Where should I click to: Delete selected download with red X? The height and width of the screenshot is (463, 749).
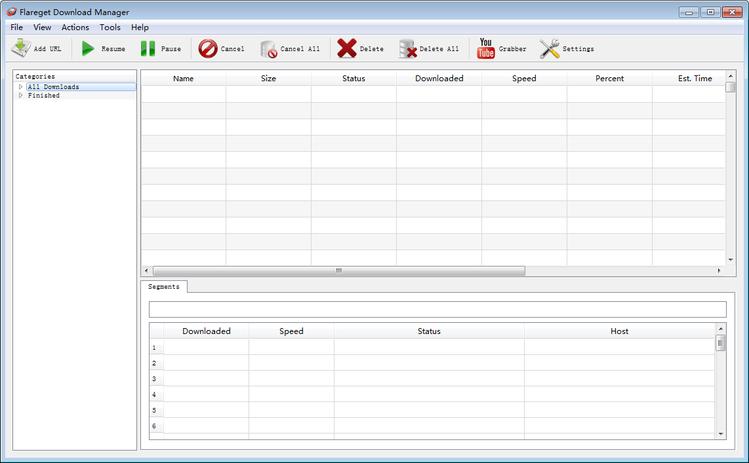click(347, 48)
